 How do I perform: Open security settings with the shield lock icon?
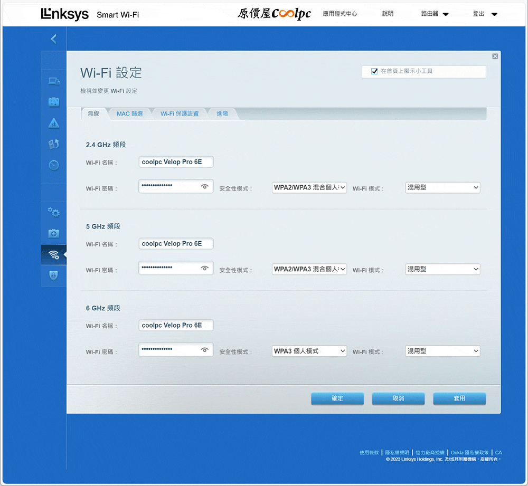coord(54,275)
